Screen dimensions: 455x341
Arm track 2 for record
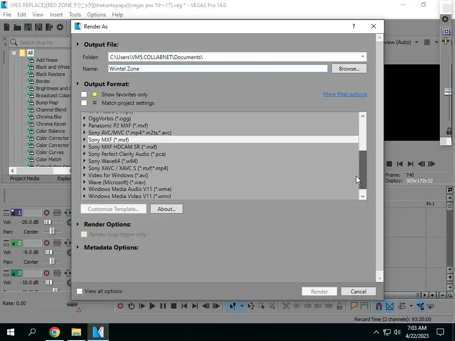(46, 243)
